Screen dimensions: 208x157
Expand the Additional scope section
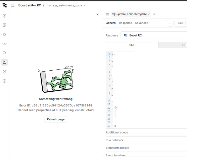pyautogui.click(x=117, y=133)
